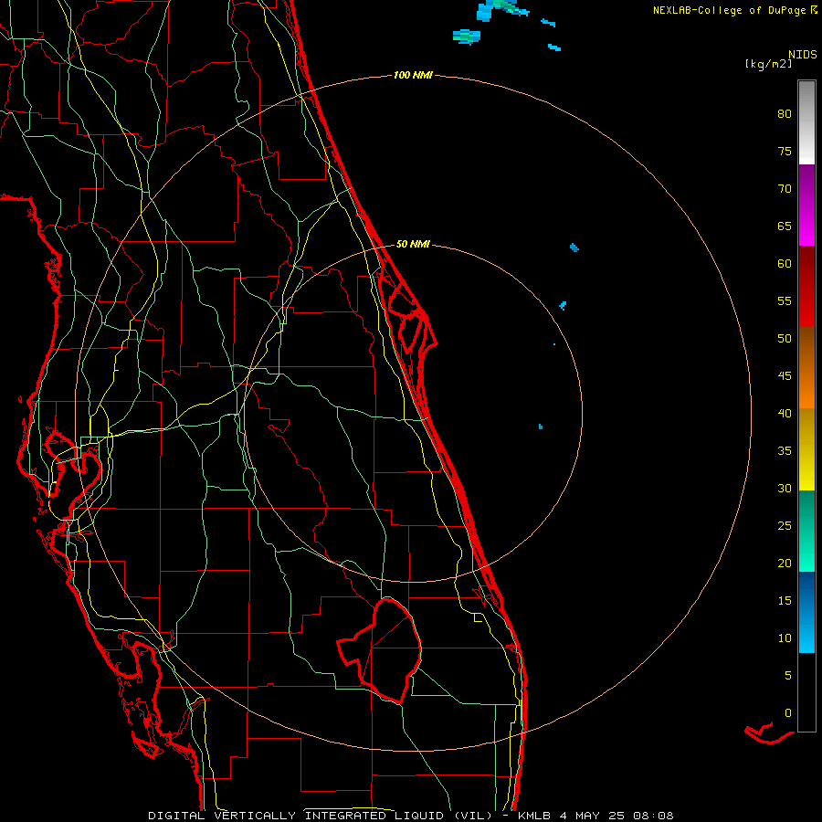Viewport: 822px width, 822px height.
Task: Click the 50 NMI range ring label
Action: click(x=413, y=244)
